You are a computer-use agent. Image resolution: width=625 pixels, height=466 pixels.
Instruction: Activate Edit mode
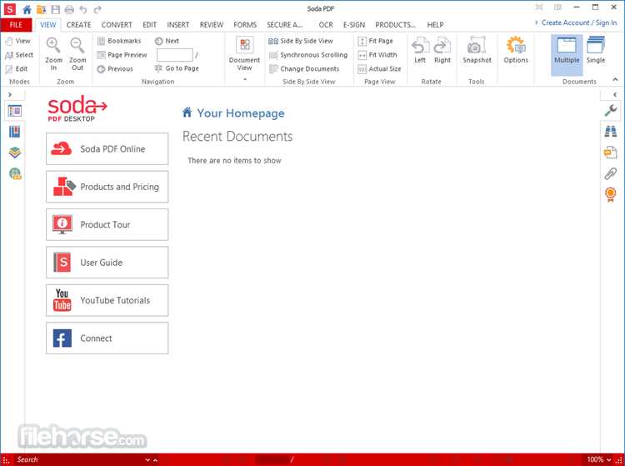click(17, 68)
